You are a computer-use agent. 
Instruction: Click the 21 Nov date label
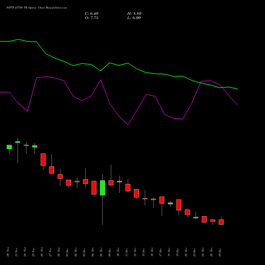coord(16,252)
